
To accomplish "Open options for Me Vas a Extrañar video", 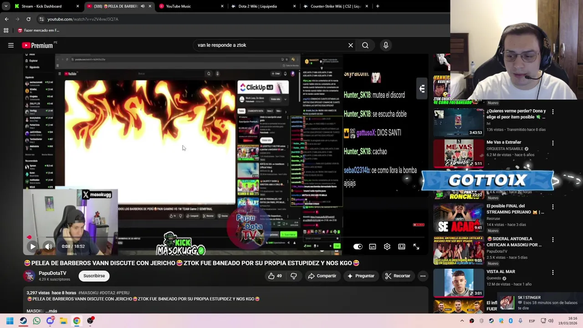I will [x=553, y=143].
